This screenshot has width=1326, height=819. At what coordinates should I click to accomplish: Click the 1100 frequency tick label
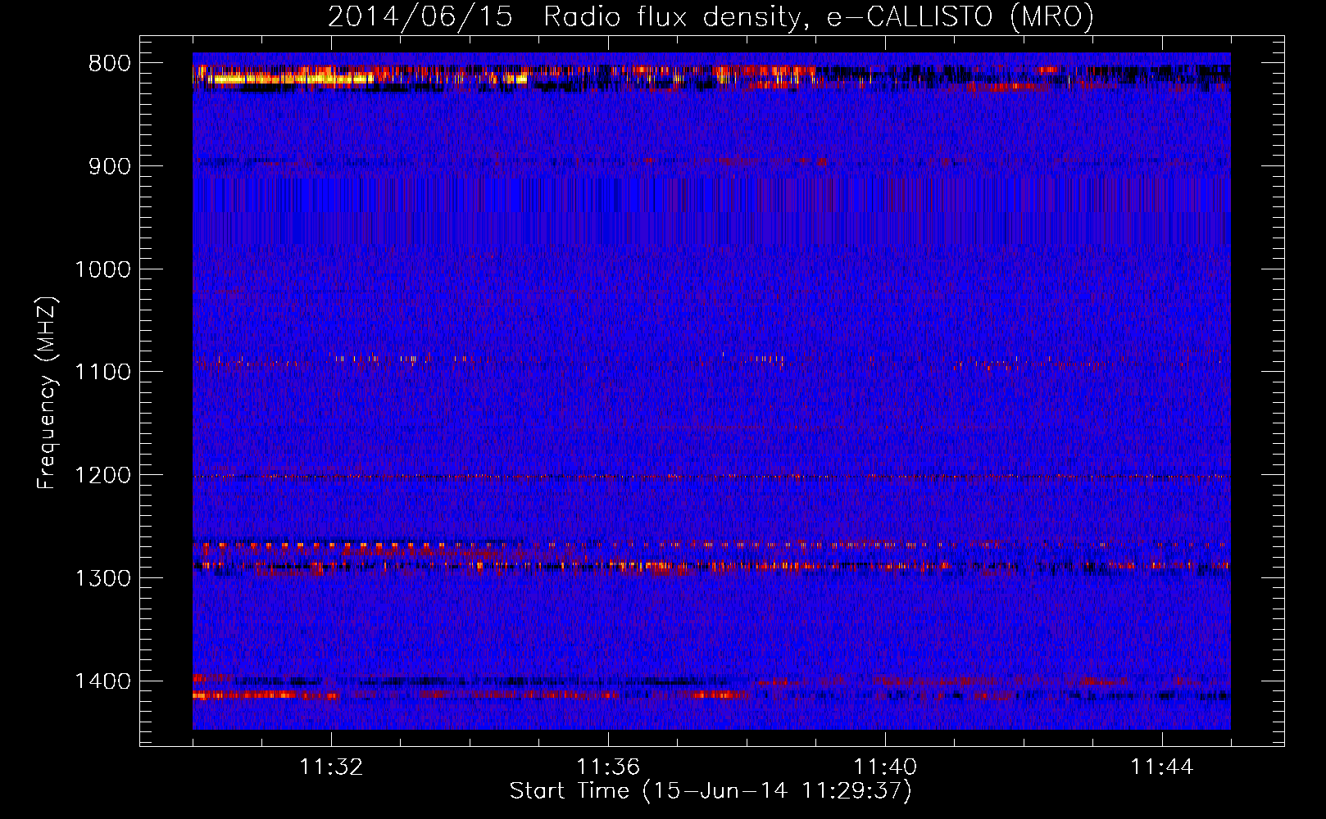click(103, 372)
